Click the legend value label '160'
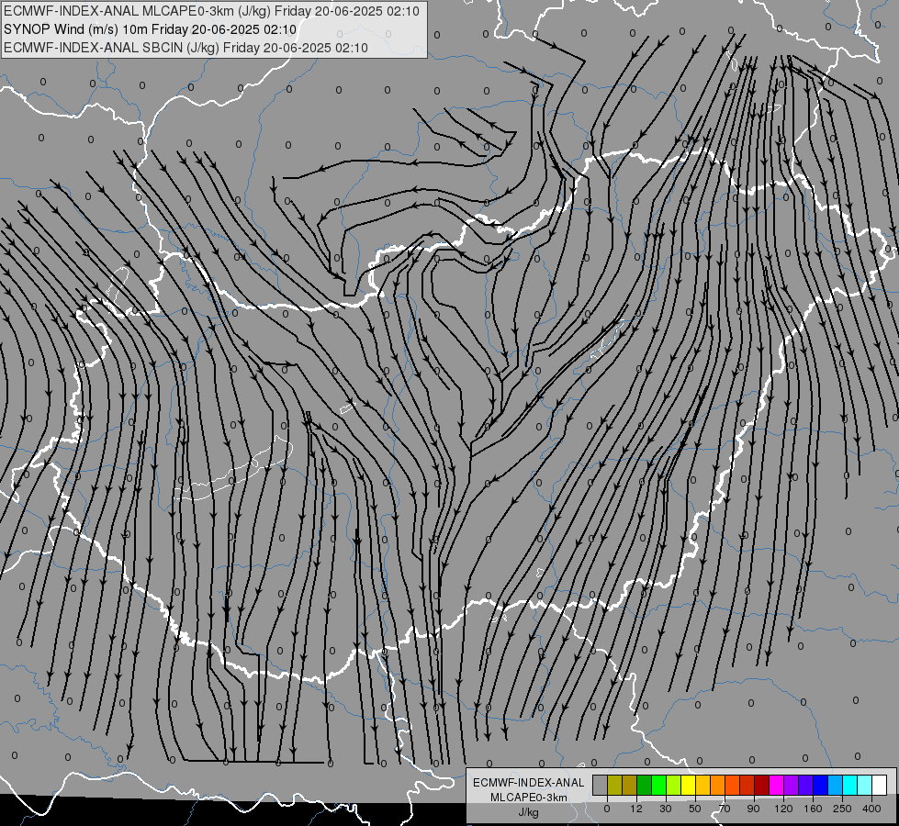899x826 pixels. pos(813,809)
